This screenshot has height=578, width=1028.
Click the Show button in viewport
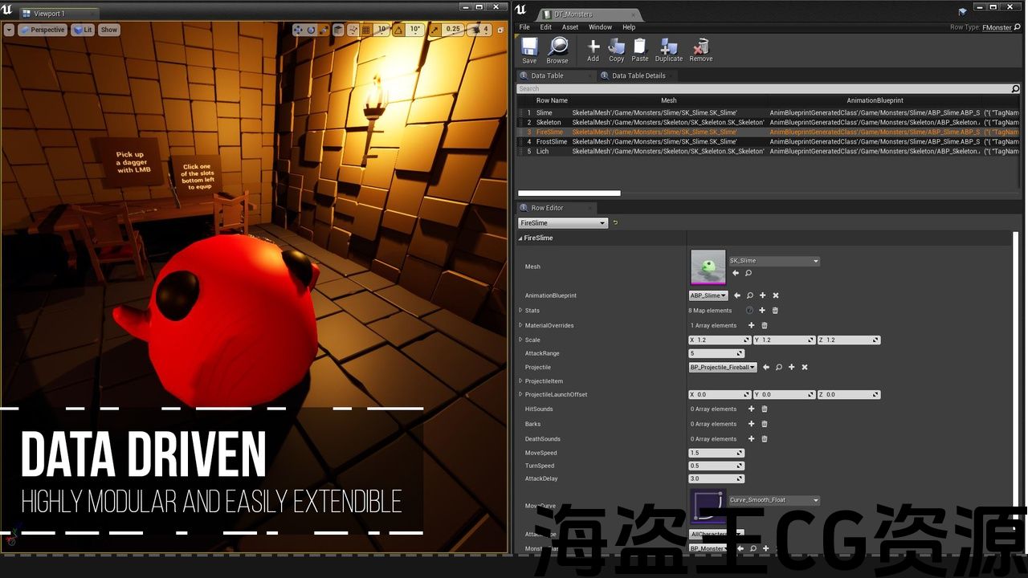pyautogui.click(x=108, y=30)
